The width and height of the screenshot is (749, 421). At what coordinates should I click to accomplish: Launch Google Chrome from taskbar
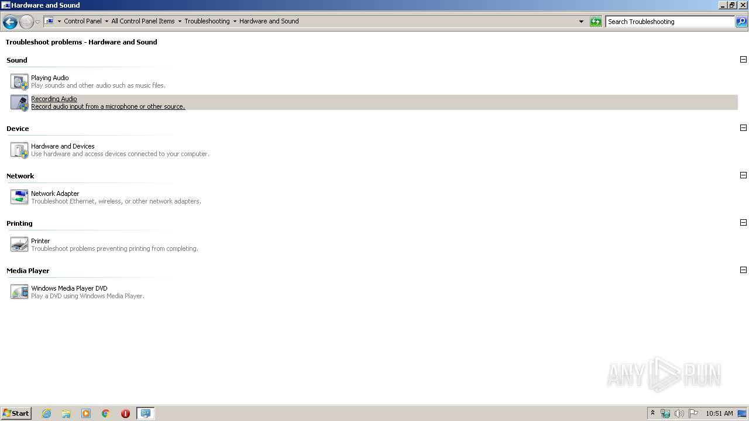(x=106, y=413)
